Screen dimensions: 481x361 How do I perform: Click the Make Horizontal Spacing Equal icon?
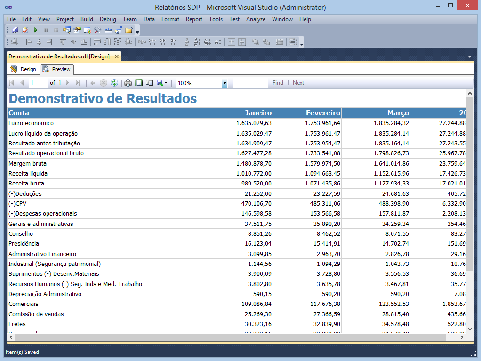pyautogui.click(x=142, y=42)
